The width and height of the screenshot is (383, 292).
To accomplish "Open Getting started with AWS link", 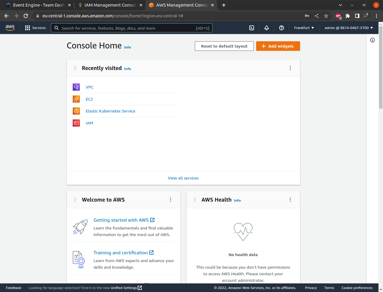I will click(x=124, y=220).
